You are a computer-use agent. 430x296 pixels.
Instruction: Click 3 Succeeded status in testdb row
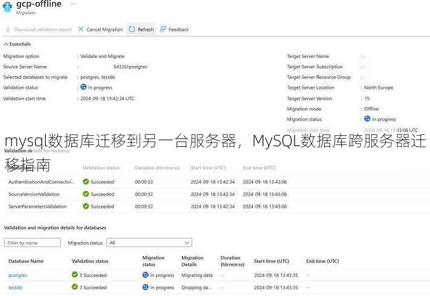(93, 288)
